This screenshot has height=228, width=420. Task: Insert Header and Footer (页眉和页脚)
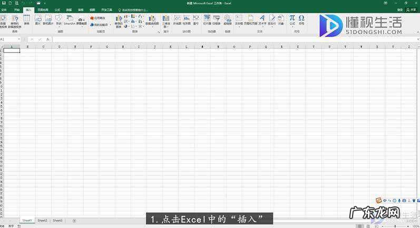click(250, 20)
